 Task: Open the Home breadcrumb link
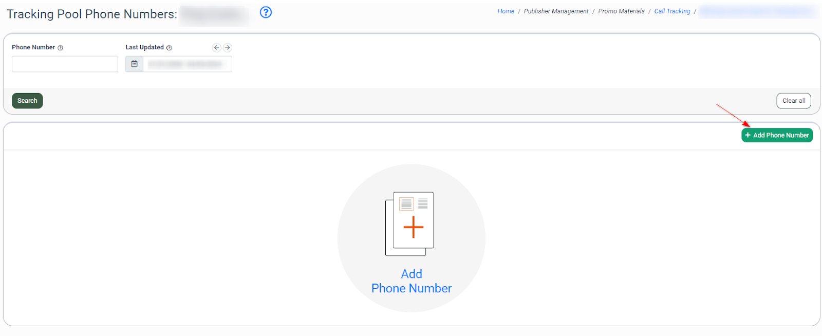[x=506, y=11]
